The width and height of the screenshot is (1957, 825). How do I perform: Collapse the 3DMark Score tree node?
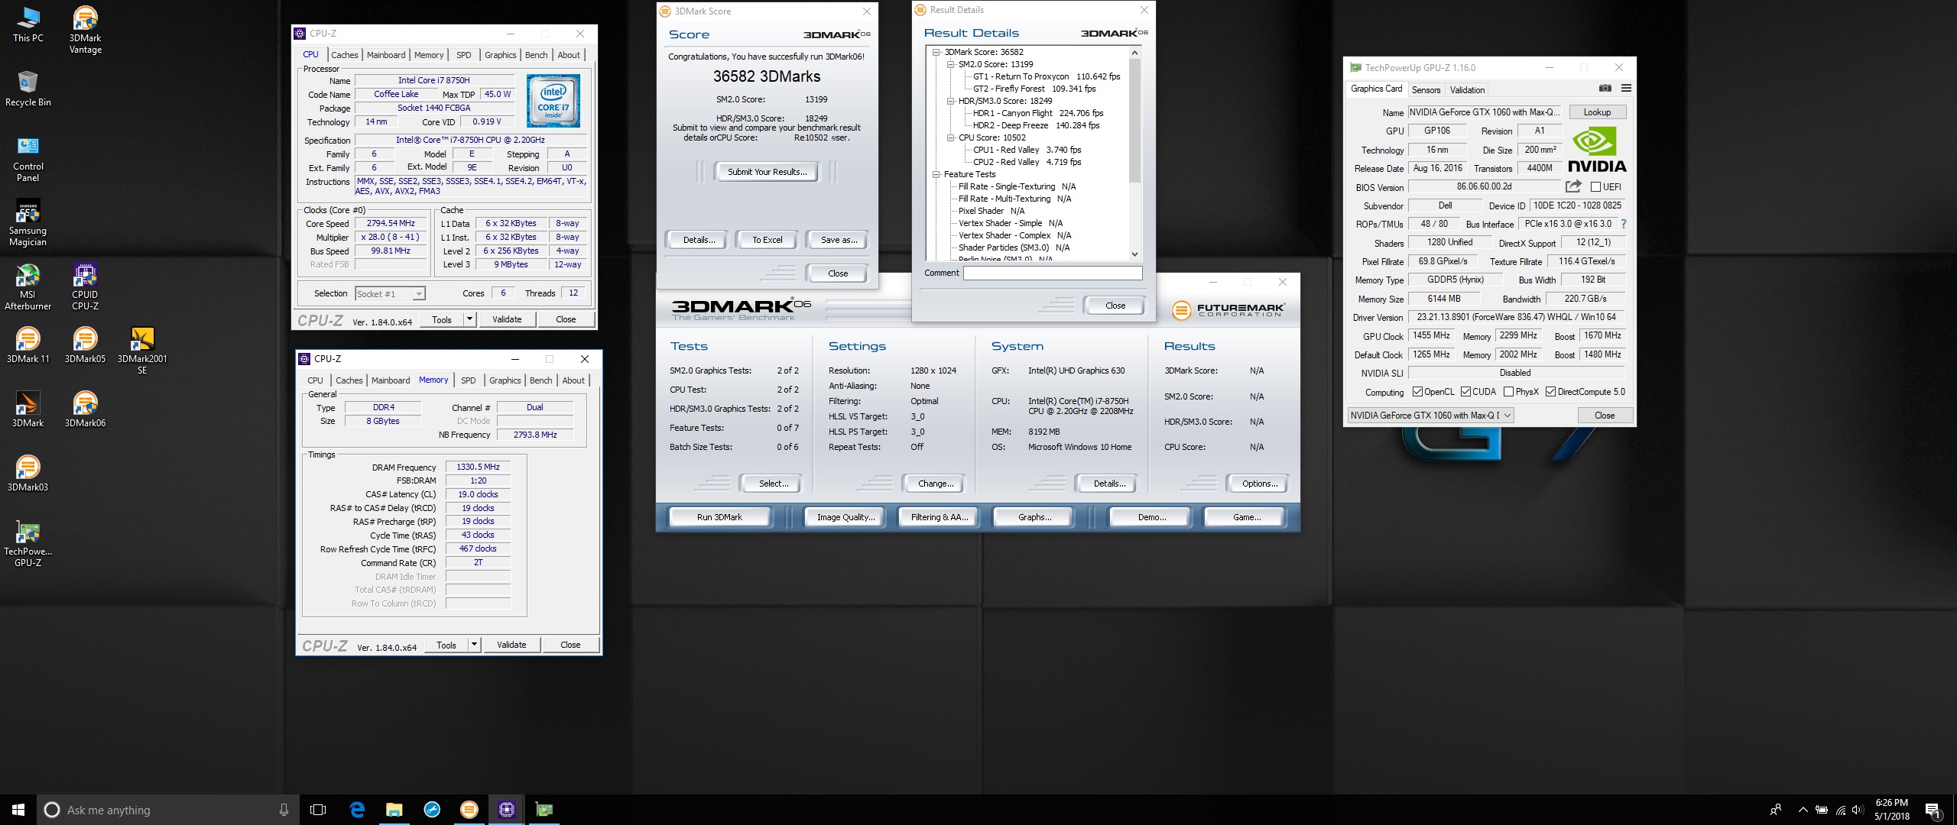[936, 52]
